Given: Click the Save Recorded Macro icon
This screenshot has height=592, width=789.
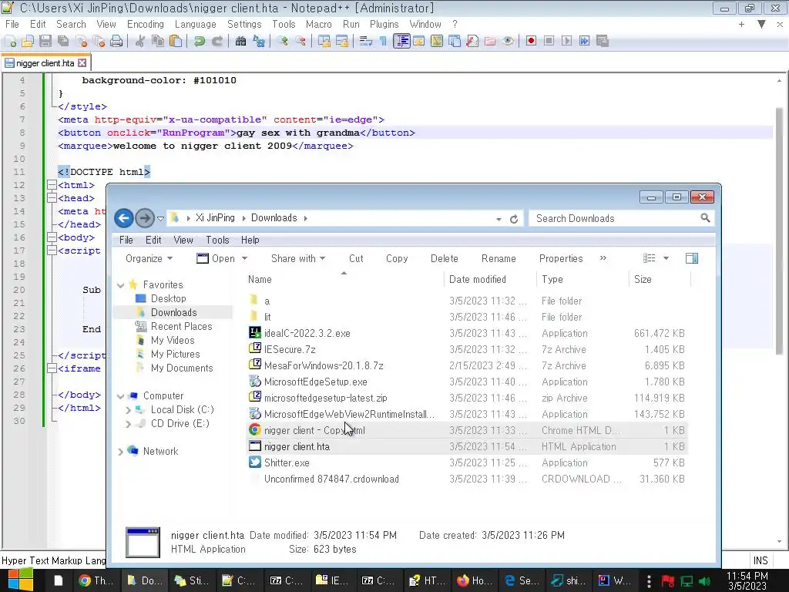Looking at the screenshot, I should (603, 42).
